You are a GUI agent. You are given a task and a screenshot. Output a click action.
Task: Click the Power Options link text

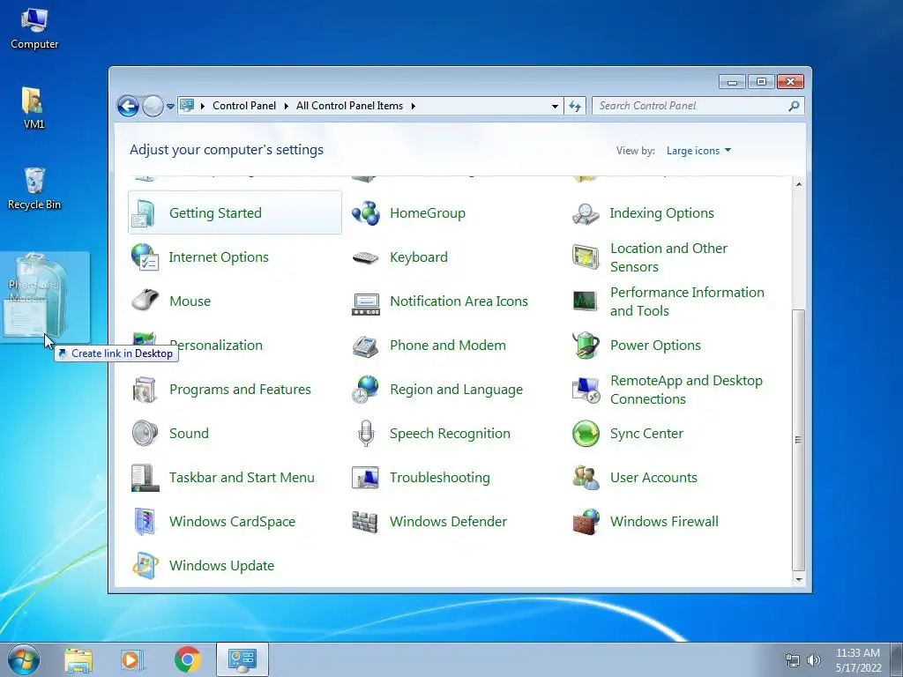(655, 346)
